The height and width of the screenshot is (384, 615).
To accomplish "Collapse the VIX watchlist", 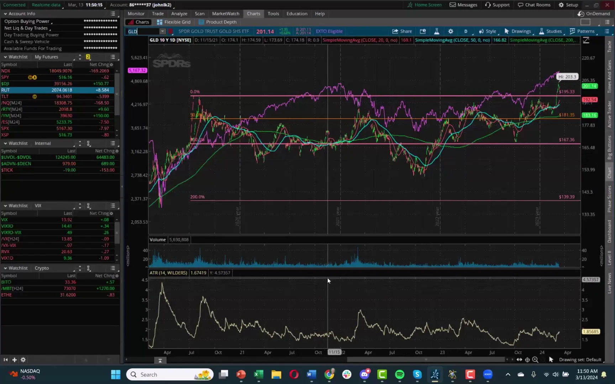I will (x=5, y=206).
